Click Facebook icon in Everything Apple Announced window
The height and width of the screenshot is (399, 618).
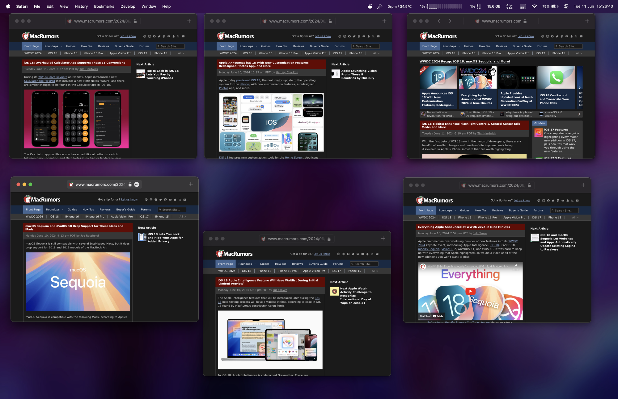coord(548,201)
